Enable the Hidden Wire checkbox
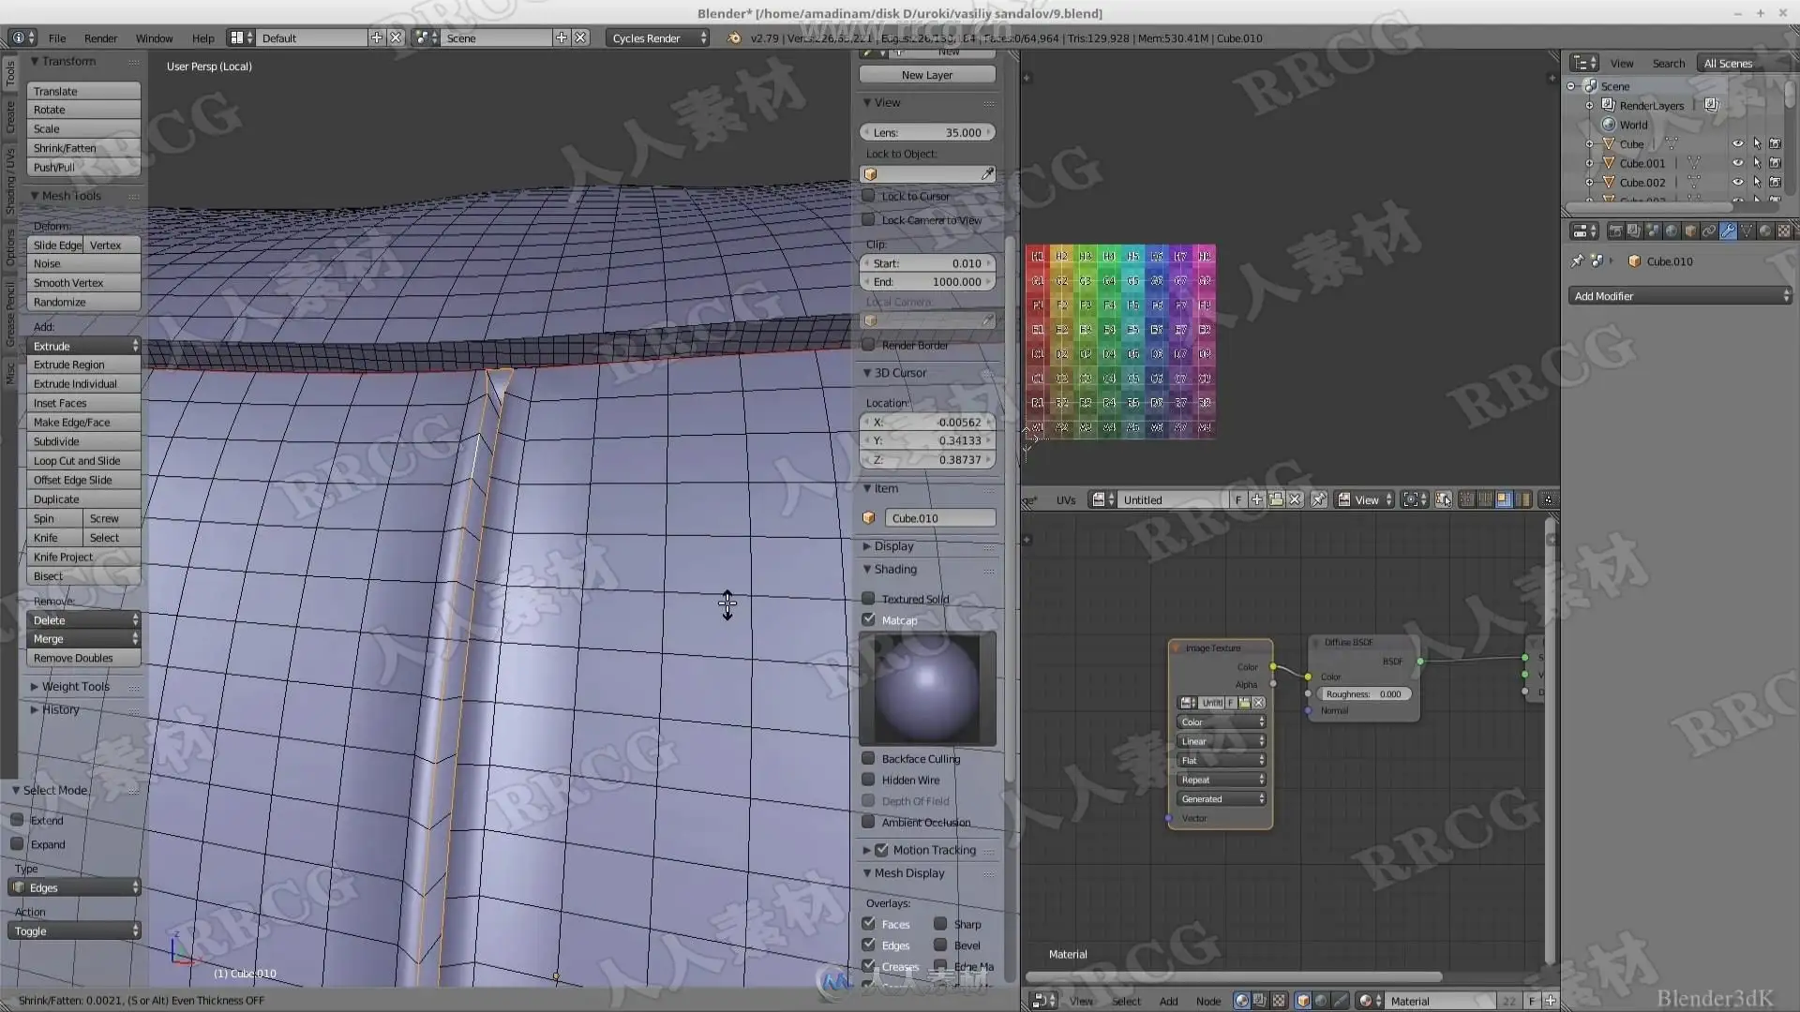 868,781
